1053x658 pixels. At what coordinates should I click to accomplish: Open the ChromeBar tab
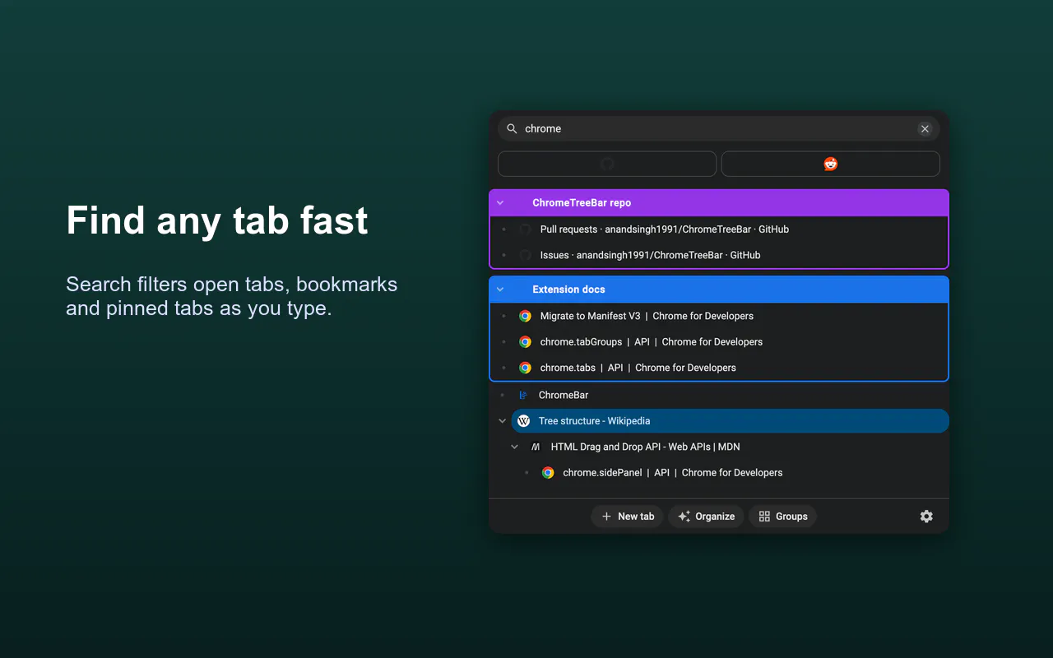[x=719, y=395]
